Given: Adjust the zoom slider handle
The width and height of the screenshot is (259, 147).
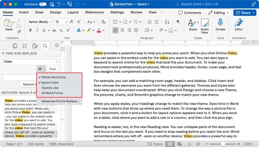Looking at the screenshot, I should coord(223,144).
